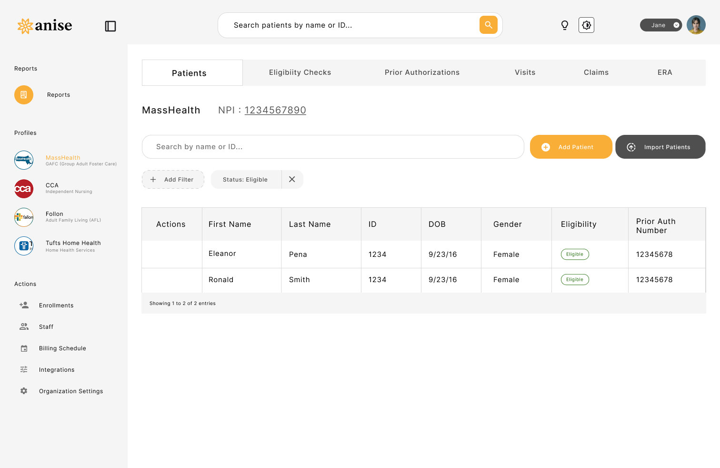The height and width of the screenshot is (468, 720).
Task: Open the Add Filter selector
Action: pyautogui.click(x=173, y=179)
